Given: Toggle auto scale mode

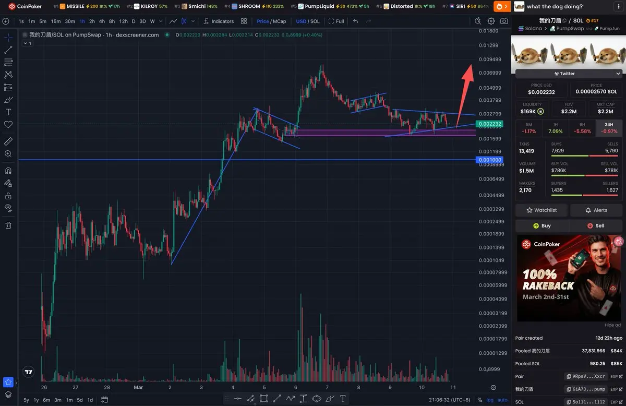Looking at the screenshot, I should click(x=502, y=400).
